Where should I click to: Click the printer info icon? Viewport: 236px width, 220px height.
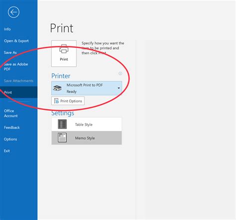point(120,73)
